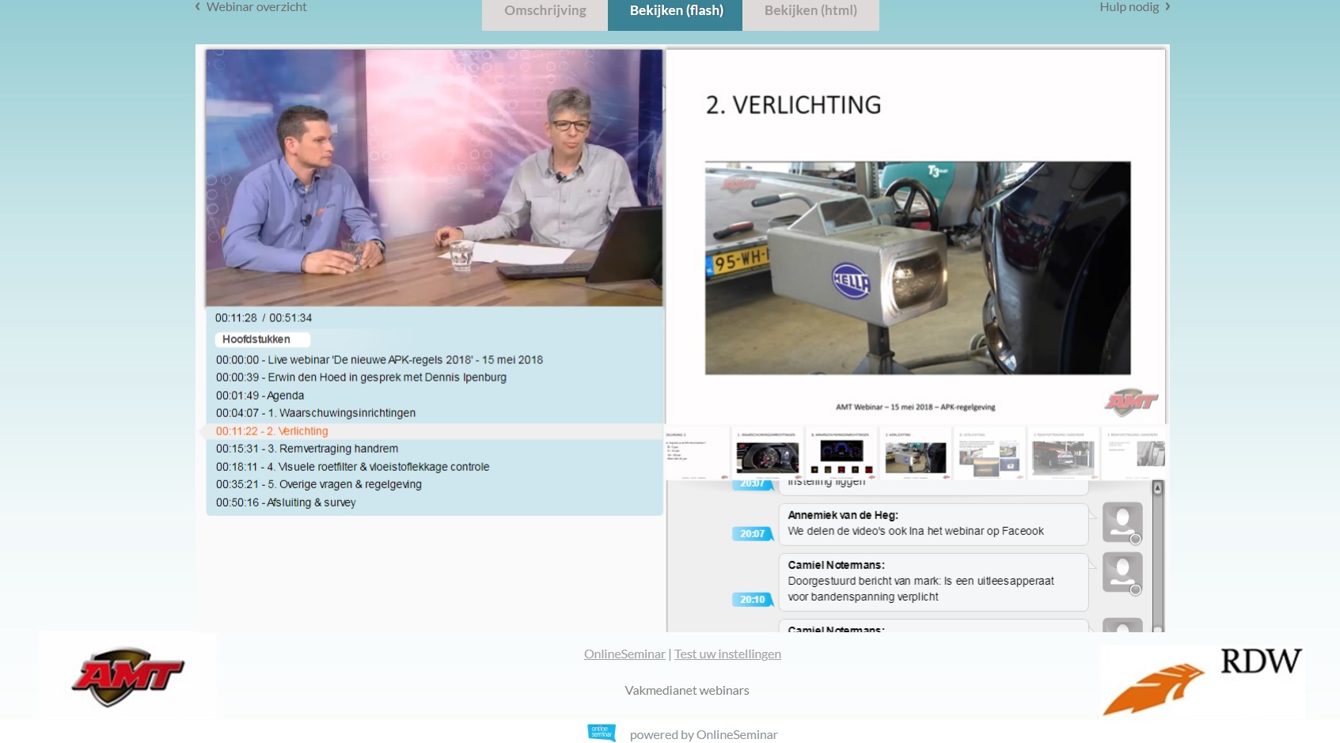Click the 'Hulp nodig' link top right

1129,7
